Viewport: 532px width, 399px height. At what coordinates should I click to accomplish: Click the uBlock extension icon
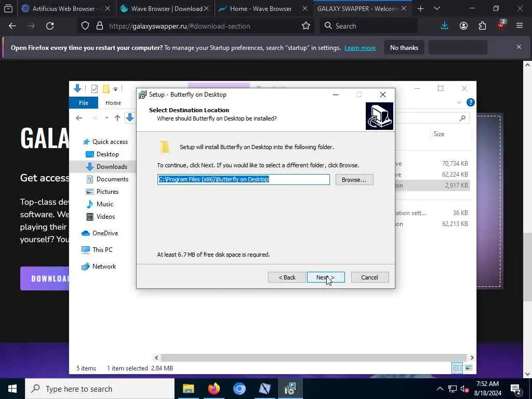click(x=501, y=25)
